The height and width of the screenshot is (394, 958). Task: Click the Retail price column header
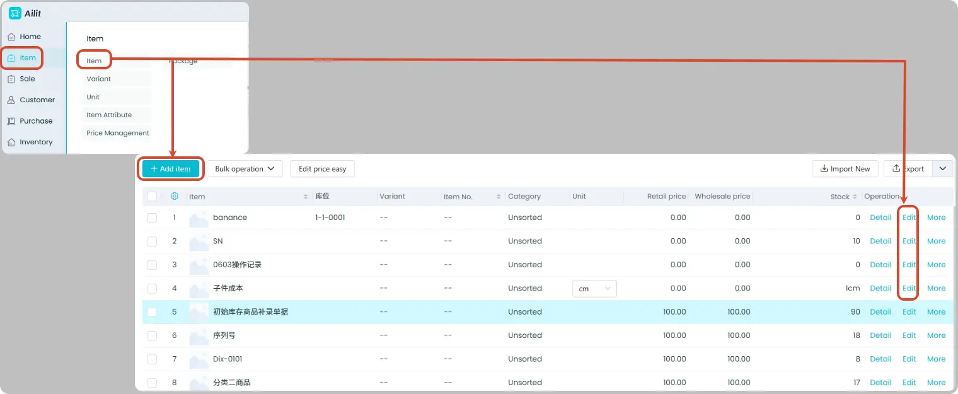point(666,197)
